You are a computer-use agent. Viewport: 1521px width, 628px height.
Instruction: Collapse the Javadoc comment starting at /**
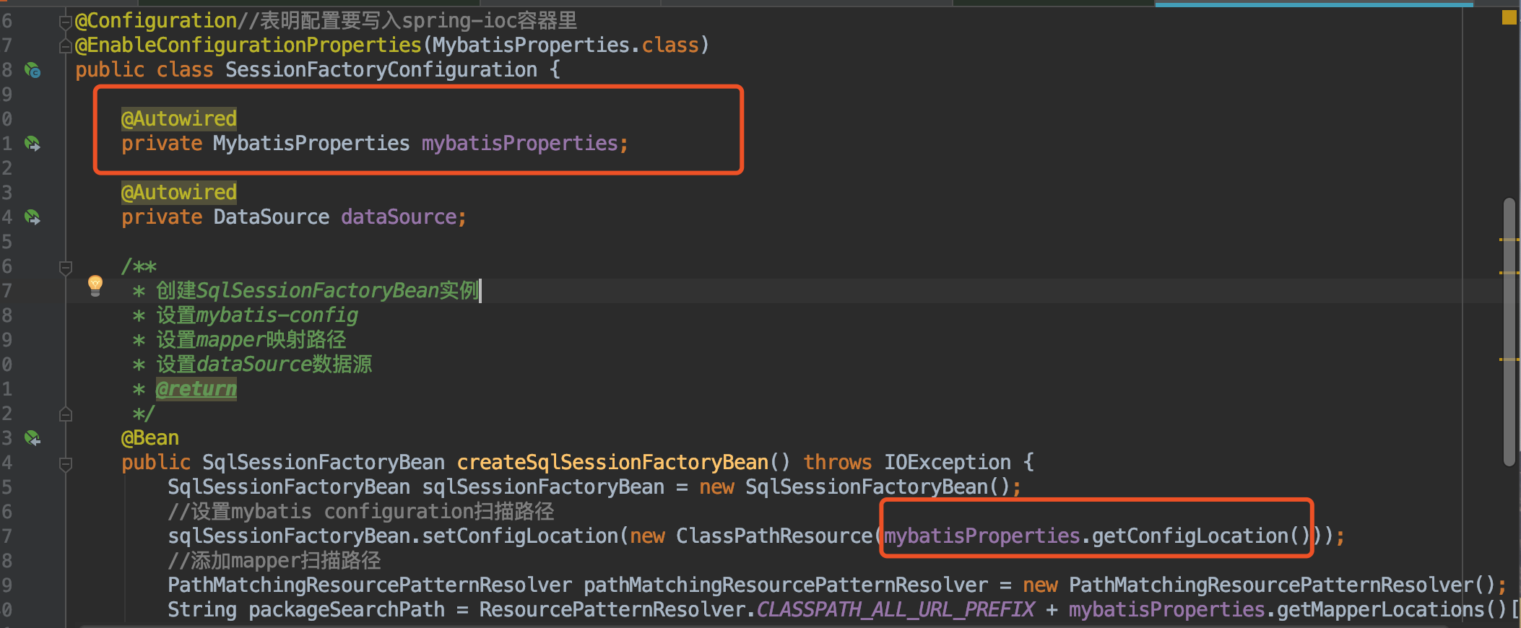point(65,268)
